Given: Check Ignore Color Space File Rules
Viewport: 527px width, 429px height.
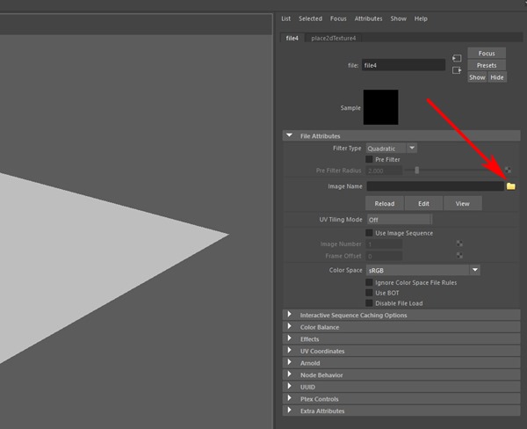Looking at the screenshot, I should click(x=370, y=282).
